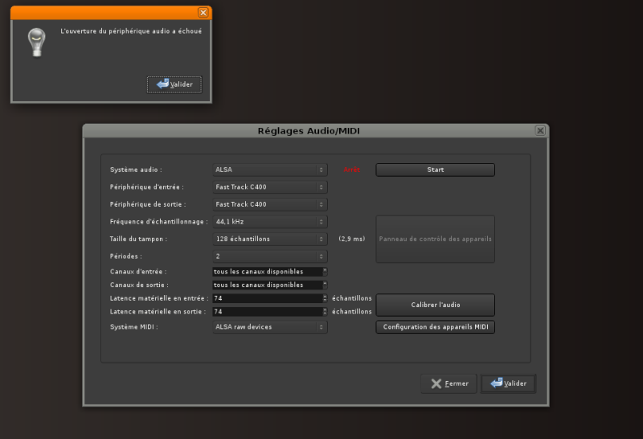Change the Fréquence d'échantillonnage dropdown

point(269,222)
